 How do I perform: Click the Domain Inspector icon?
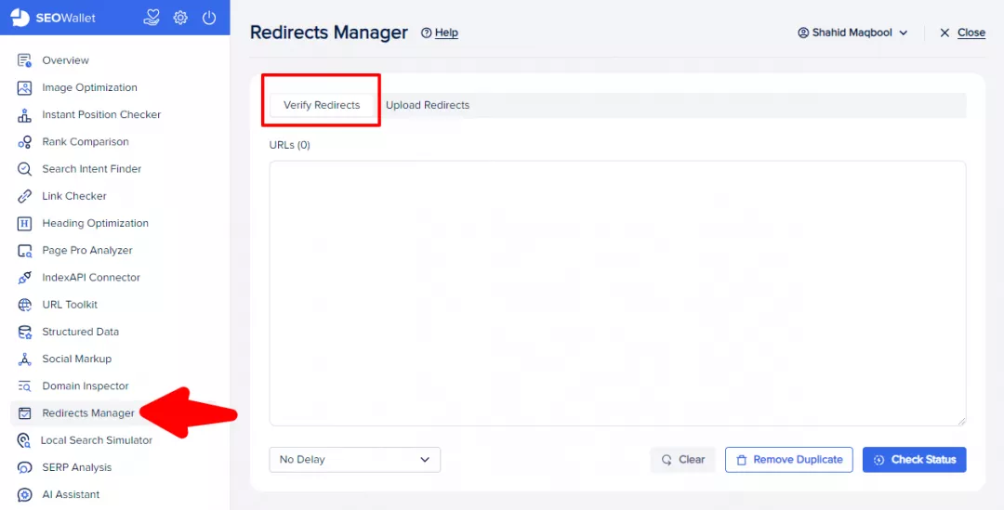click(x=24, y=386)
